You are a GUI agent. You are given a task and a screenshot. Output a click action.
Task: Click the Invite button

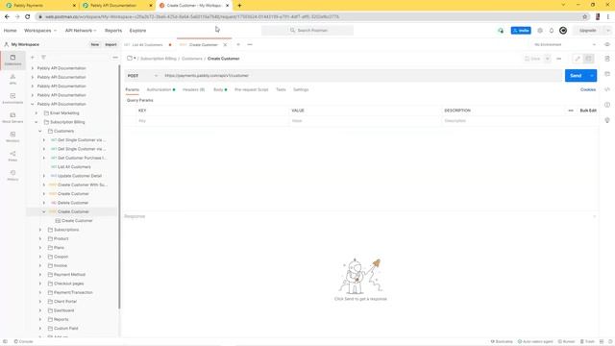[521, 31]
